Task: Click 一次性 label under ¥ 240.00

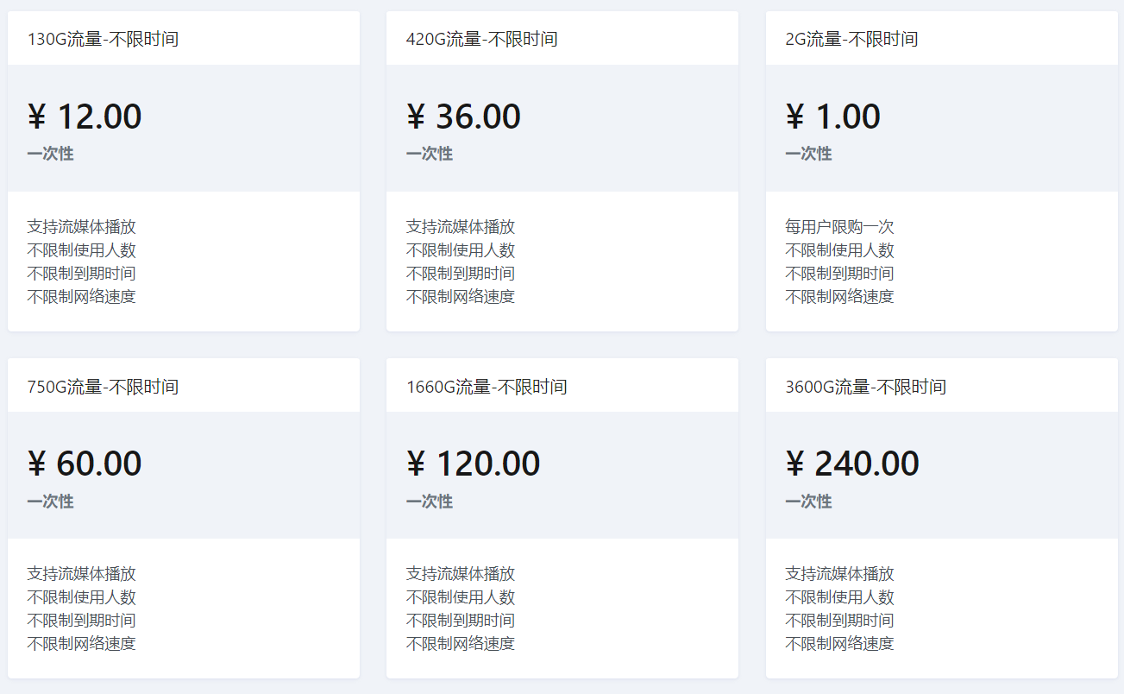Action: coord(808,502)
